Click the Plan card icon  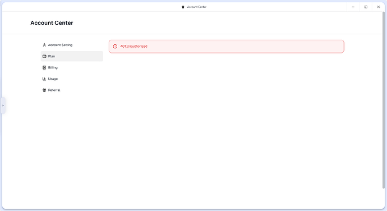44,56
